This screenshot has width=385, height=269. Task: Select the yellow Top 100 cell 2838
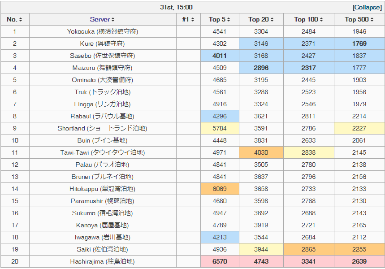[x=308, y=152]
